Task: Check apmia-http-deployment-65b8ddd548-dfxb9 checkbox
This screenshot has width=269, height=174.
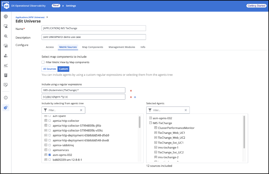Action: pyautogui.click(x=50, y=135)
